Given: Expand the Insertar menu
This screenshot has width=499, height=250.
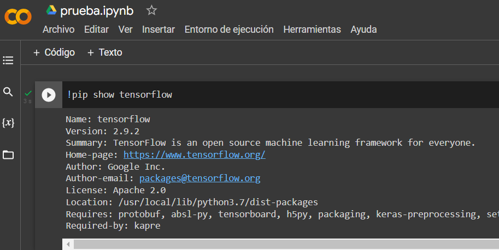Looking at the screenshot, I should 158,29.
